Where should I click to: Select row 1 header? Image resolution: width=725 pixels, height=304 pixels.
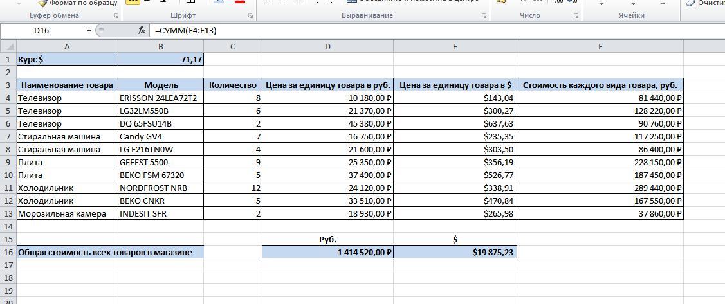pyautogui.click(x=8, y=60)
